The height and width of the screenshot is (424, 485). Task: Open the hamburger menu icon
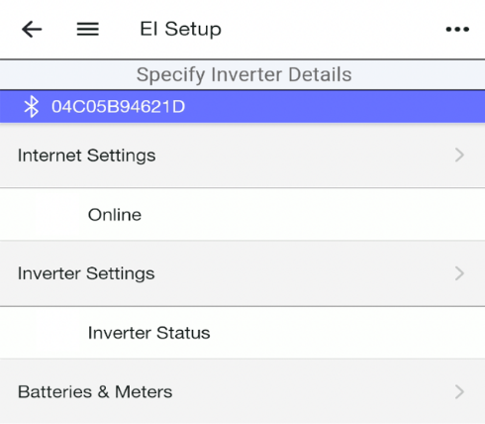pyautogui.click(x=88, y=29)
